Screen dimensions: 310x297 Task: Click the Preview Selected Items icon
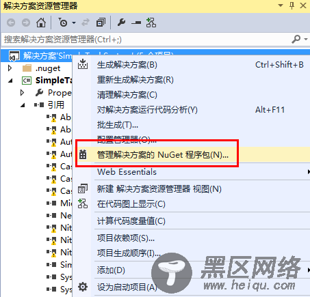coord(136,23)
